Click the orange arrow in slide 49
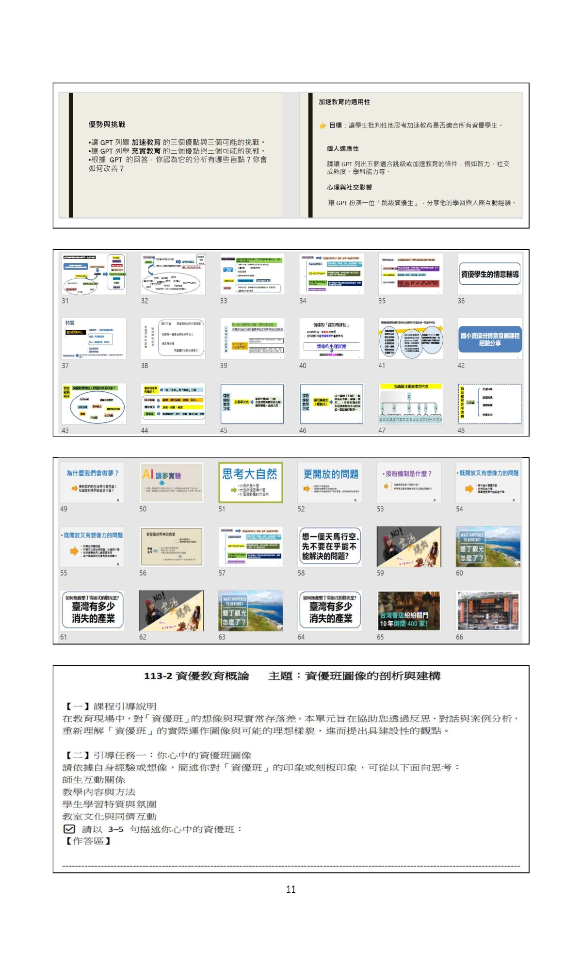The image size is (582, 967). click(75, 488)
